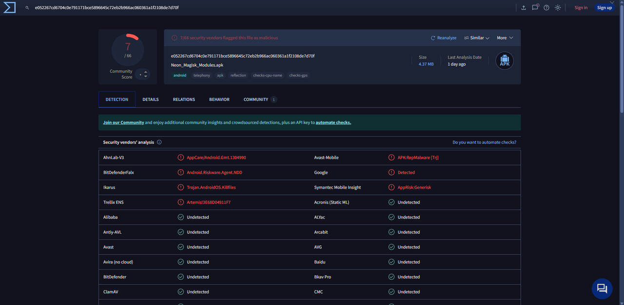624x305 pixels.
Task: Click 'Do you want to automate checks?' link
Action: pos(484,143)
